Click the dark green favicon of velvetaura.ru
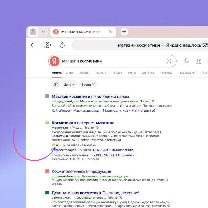 [x=47, y=192]
